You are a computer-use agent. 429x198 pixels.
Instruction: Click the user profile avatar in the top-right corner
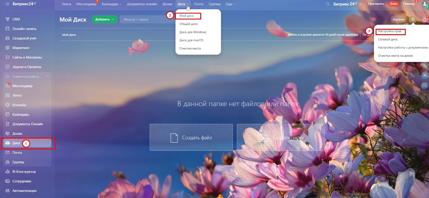pyautogui.click(x=425, y=4)
